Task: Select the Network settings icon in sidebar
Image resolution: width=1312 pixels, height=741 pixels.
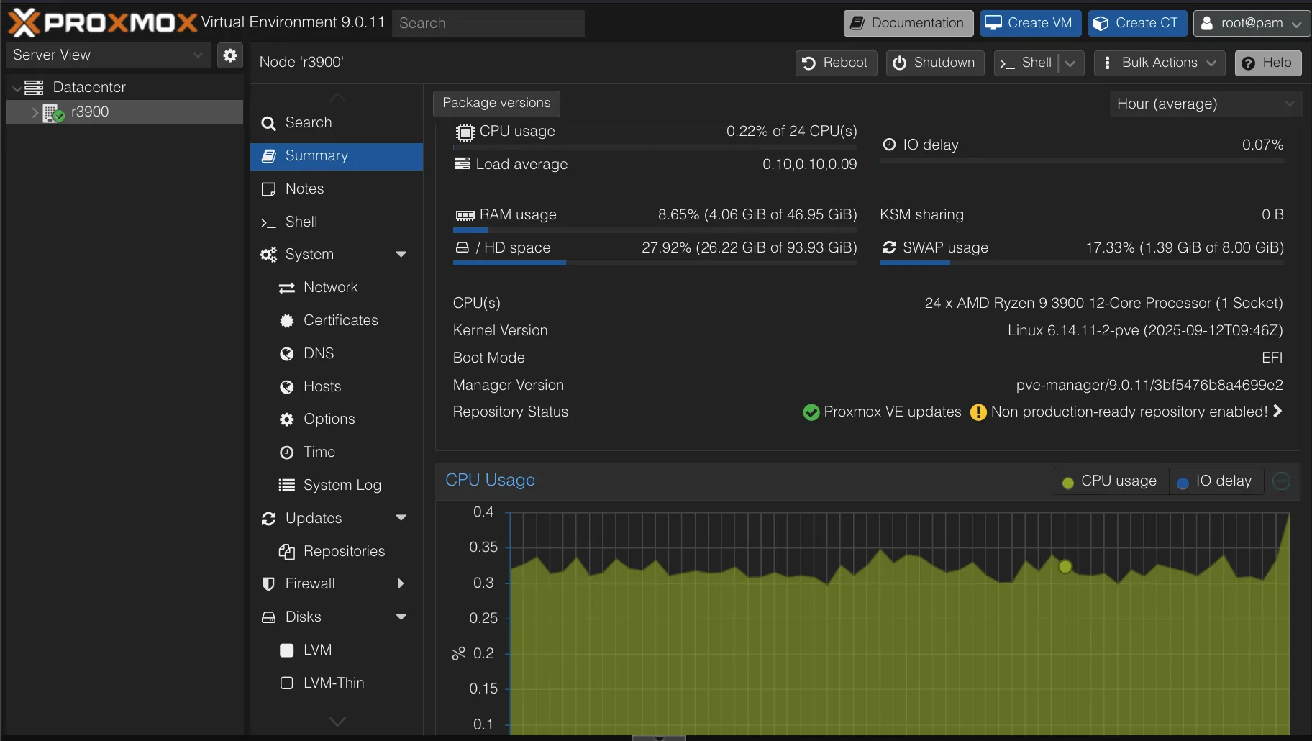Action: (288, 288)
